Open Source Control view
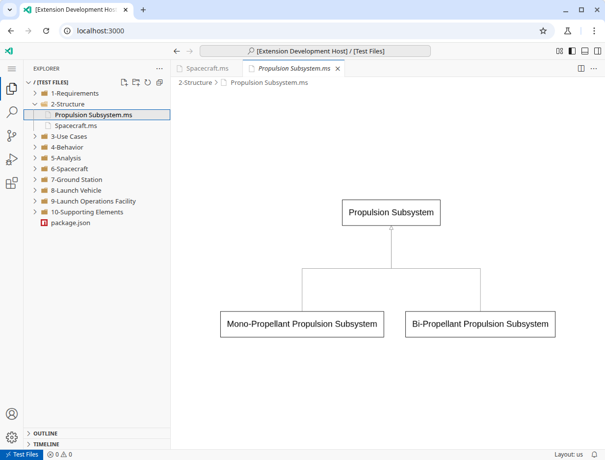This screenshot has width=605, height=460. [12, 136]
